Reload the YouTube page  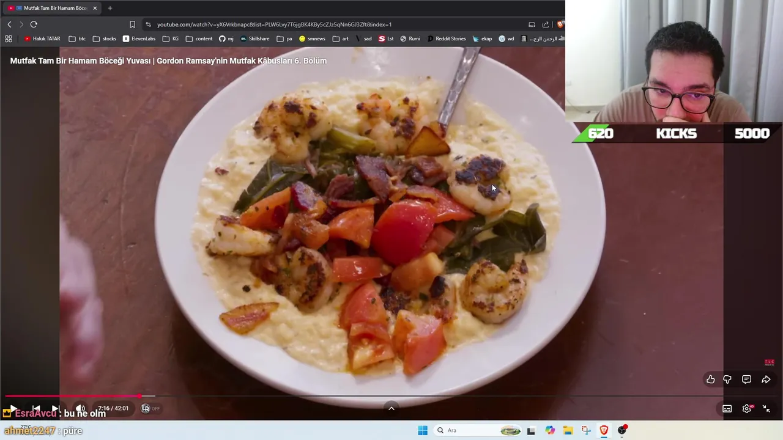pyautogui.click(x=34, y=24)
